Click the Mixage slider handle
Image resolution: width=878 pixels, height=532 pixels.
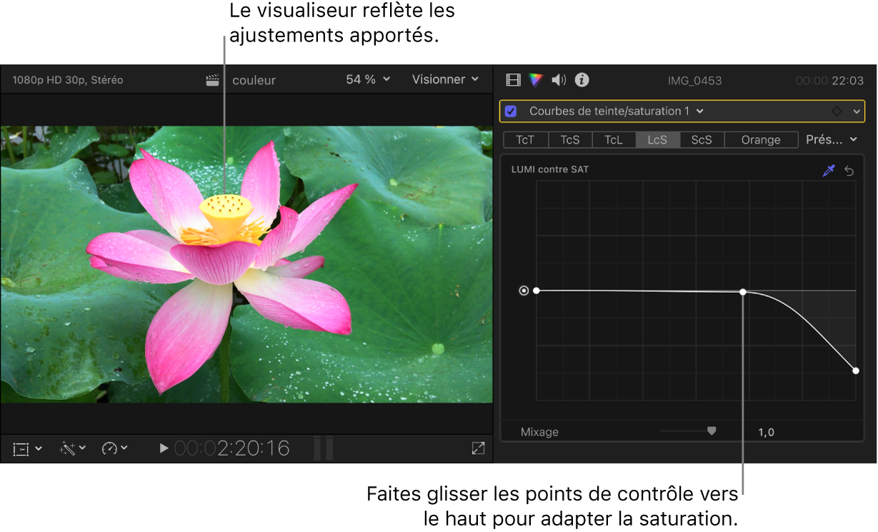click(x=712, y=431)
